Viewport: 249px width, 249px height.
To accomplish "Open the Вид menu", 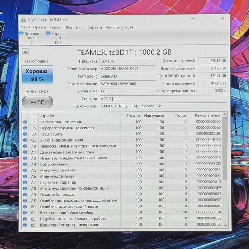I will tap(69, 27).
